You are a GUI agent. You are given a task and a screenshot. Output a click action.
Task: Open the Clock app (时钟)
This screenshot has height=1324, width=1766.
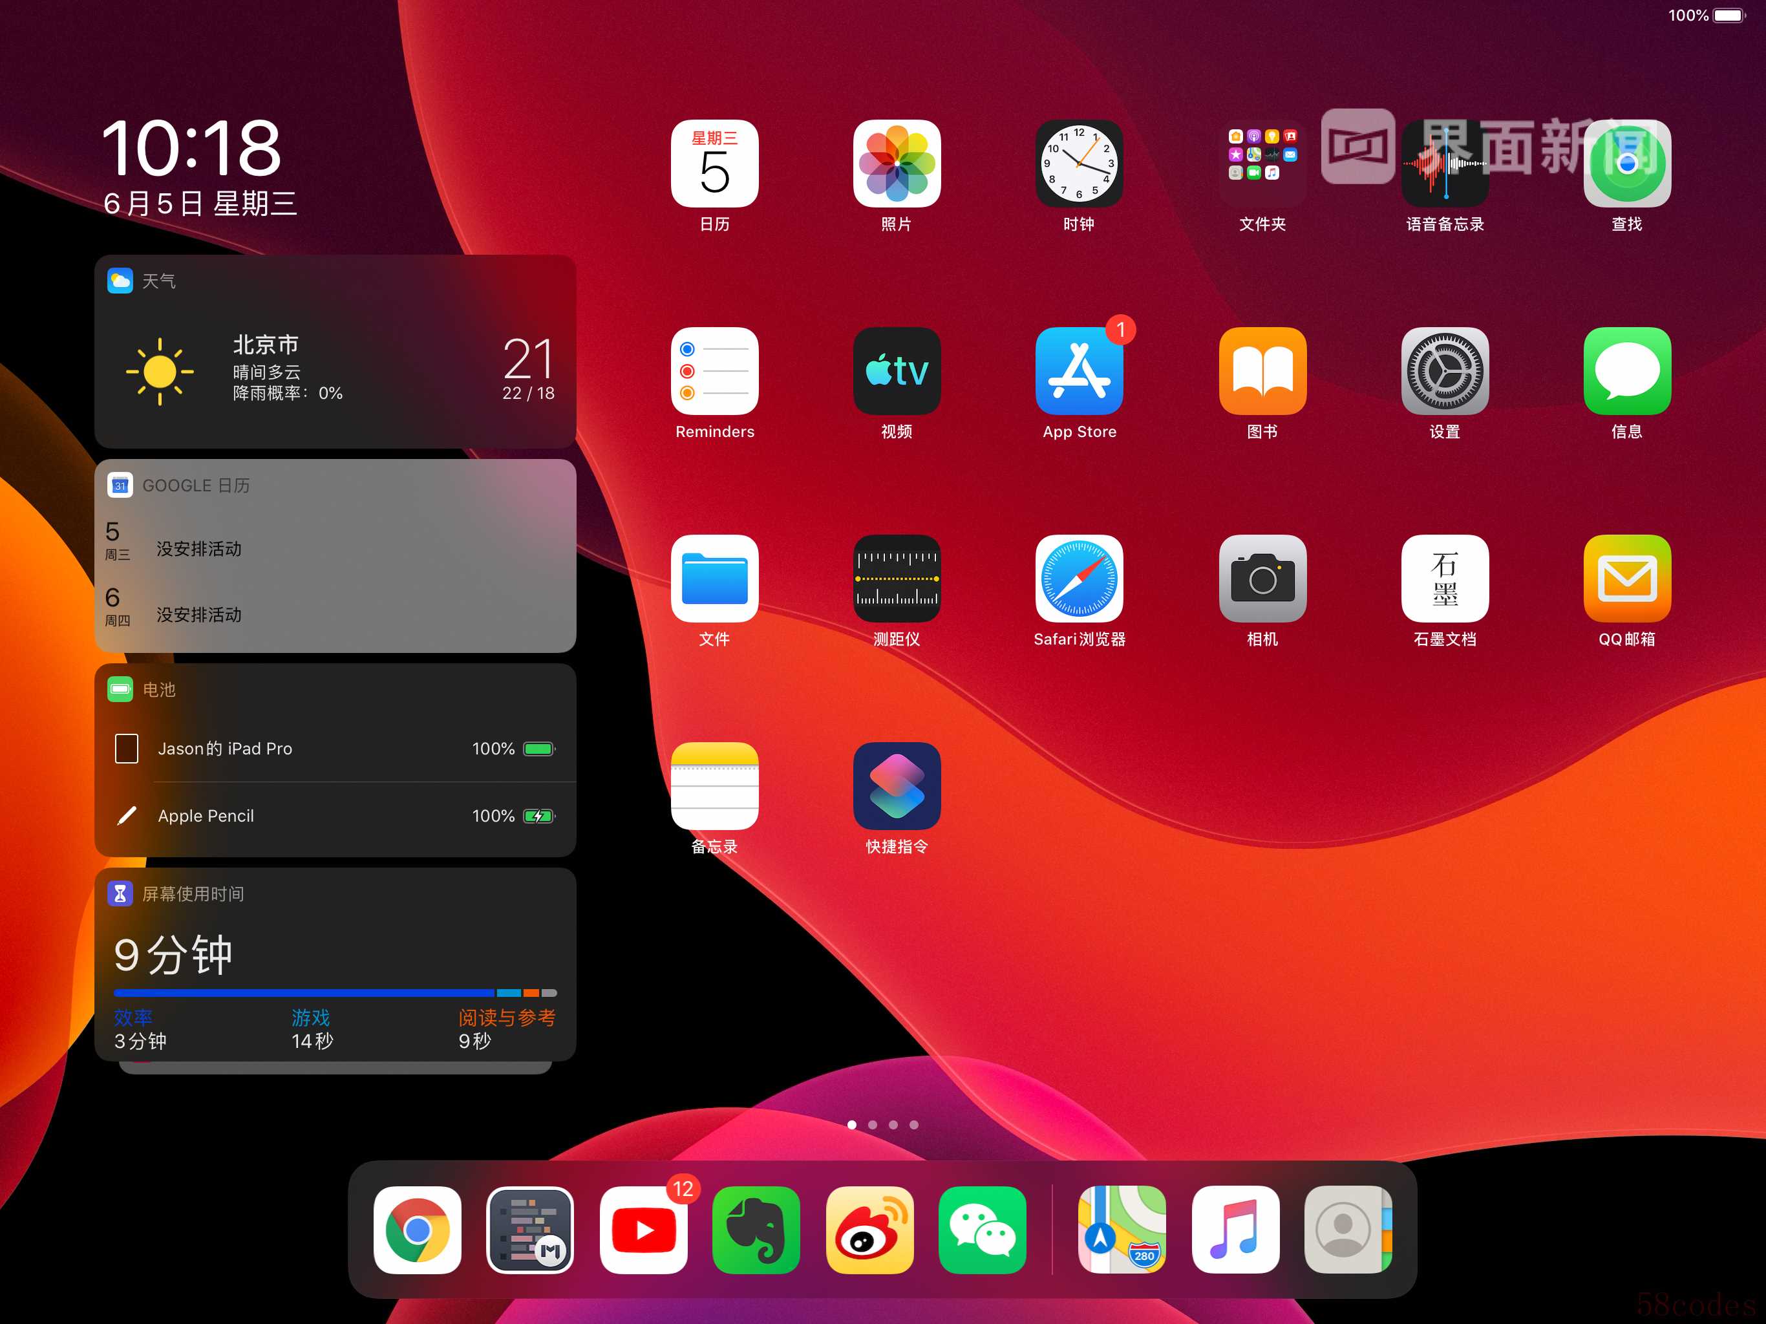[x=1080, y=164]
